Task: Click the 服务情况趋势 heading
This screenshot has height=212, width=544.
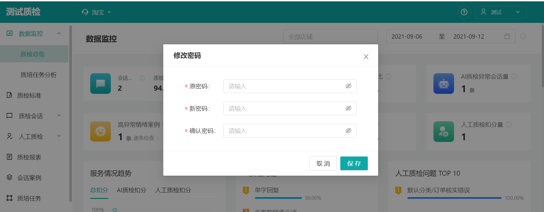Action: pos(111,173)
